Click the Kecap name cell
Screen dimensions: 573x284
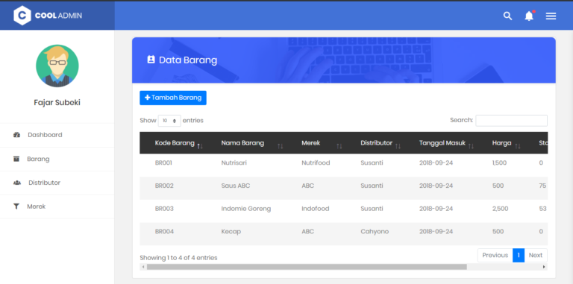coord(231,232)
